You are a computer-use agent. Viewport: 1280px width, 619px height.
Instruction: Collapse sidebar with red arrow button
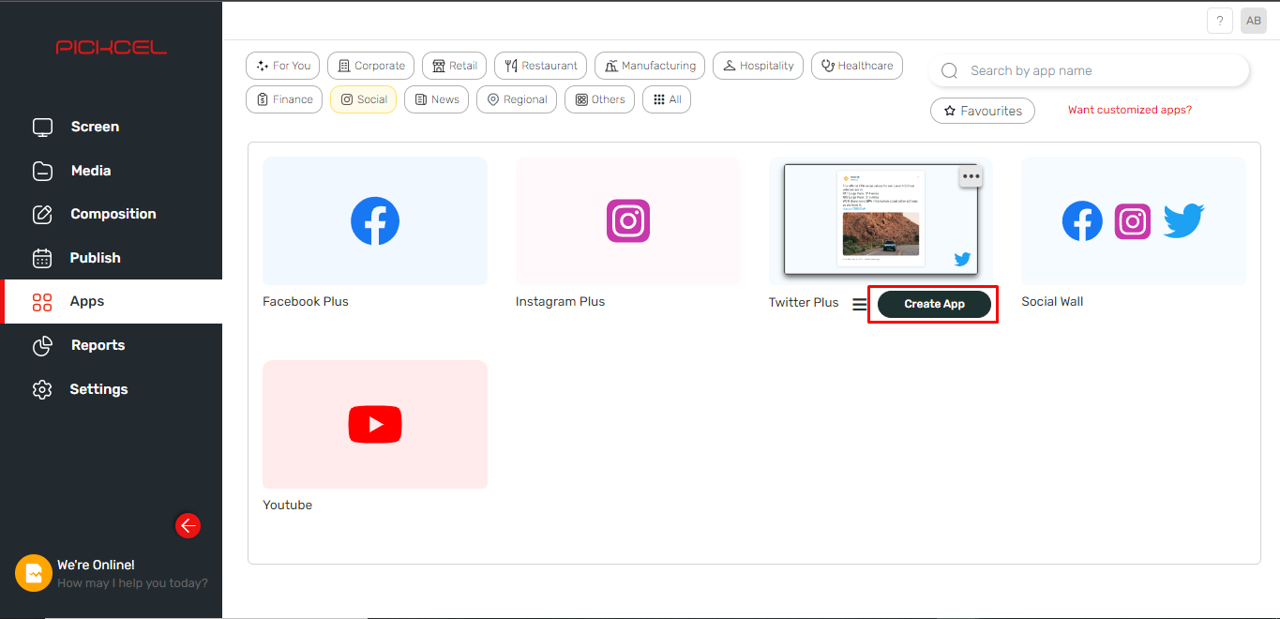pos(188,525)
